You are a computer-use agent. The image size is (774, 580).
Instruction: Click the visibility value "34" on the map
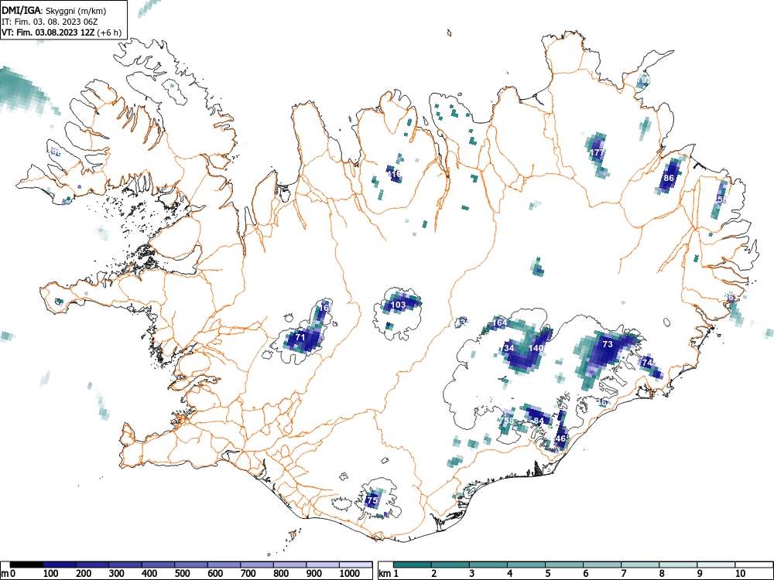[x=509, y=348]
